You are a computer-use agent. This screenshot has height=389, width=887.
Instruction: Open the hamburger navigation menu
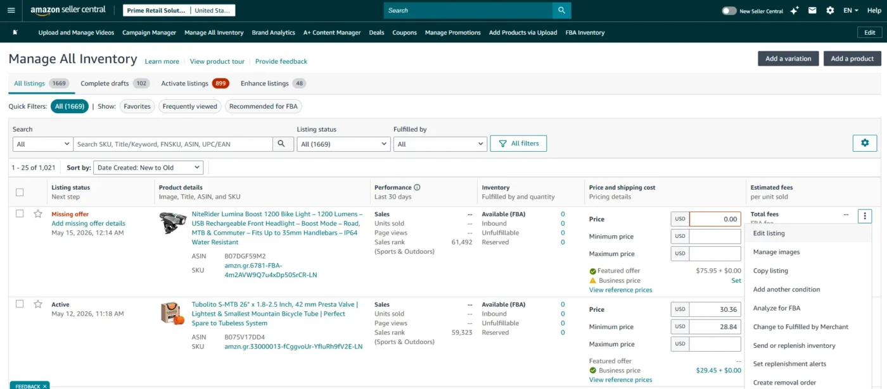coord(11,11)
